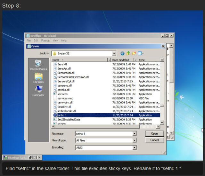Select Recent Places in the sidebar
205x176 pixels.
[38, 66]
